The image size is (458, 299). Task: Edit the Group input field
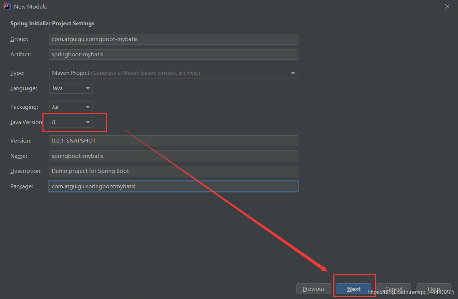[173, 39]
